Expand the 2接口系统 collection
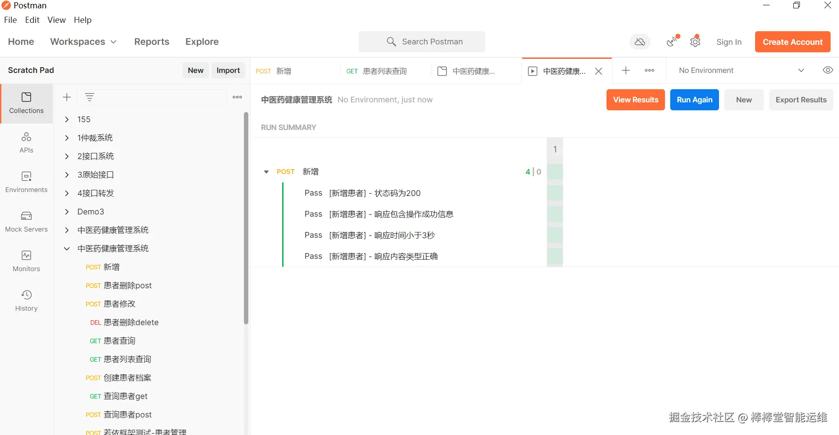This screenshot has height=435, width=839. [x=67, y=156]
